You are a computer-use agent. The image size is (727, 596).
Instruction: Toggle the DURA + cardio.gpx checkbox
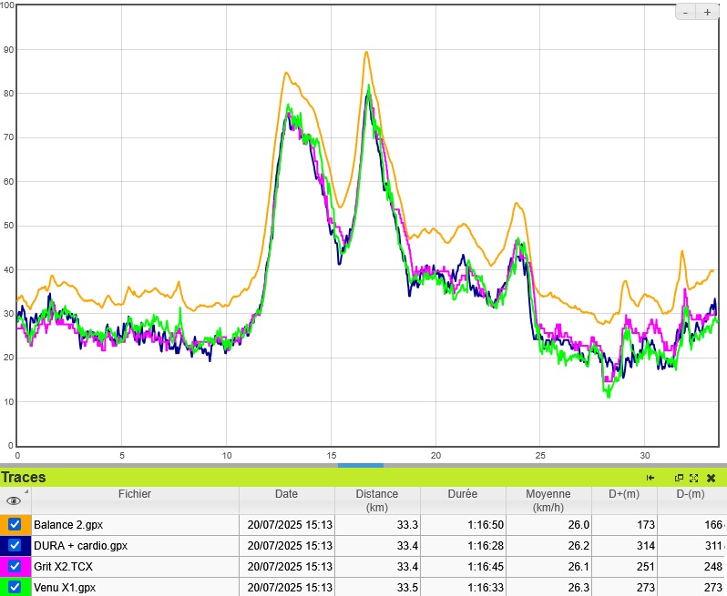tap(15, 545)
